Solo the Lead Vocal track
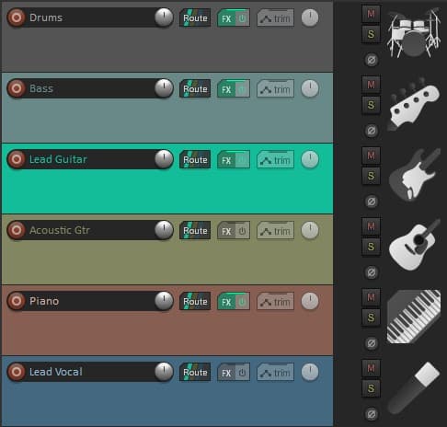The image size is (447, 427). coord(371,388)
